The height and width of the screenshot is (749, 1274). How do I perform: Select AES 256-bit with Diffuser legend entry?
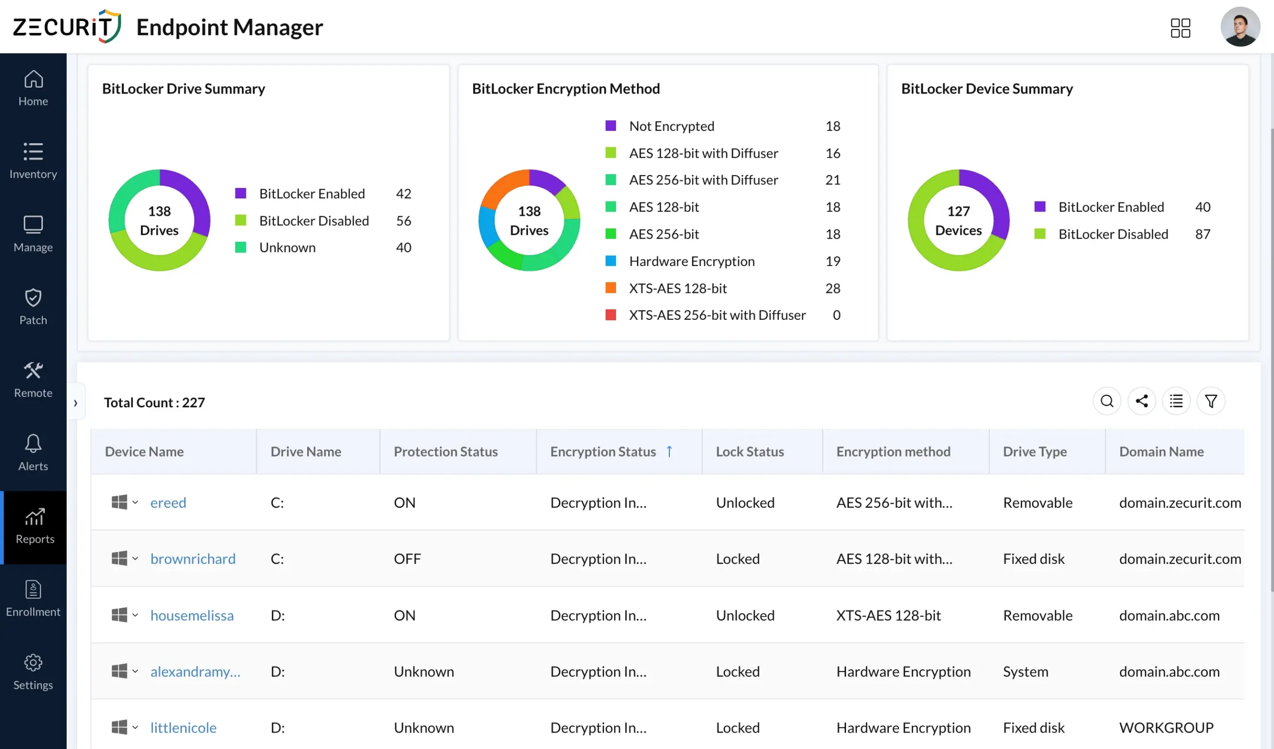point(723,180)
